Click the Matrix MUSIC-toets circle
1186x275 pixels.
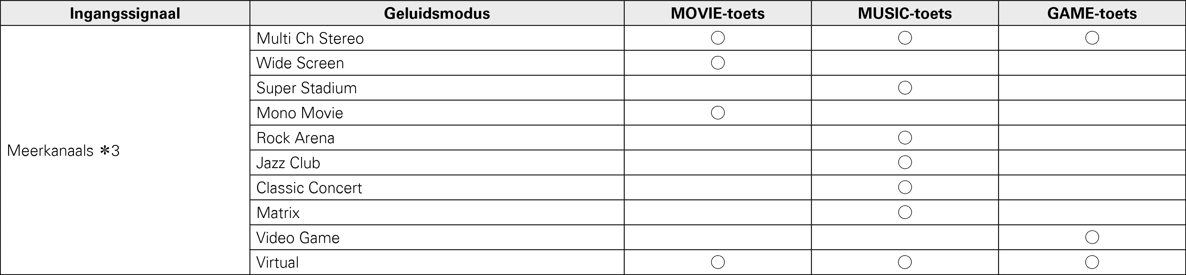click(905, 212)
